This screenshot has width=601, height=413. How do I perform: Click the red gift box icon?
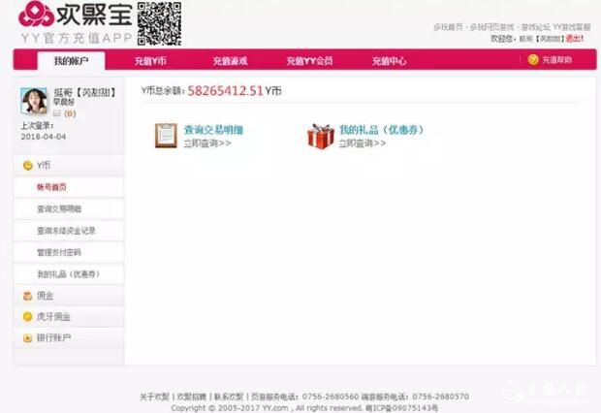321,136
